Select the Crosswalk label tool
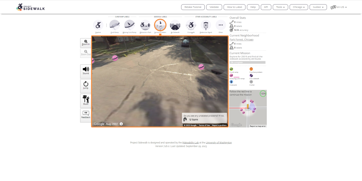The height and width of the screenshot is (181, 362). (191, 25)
